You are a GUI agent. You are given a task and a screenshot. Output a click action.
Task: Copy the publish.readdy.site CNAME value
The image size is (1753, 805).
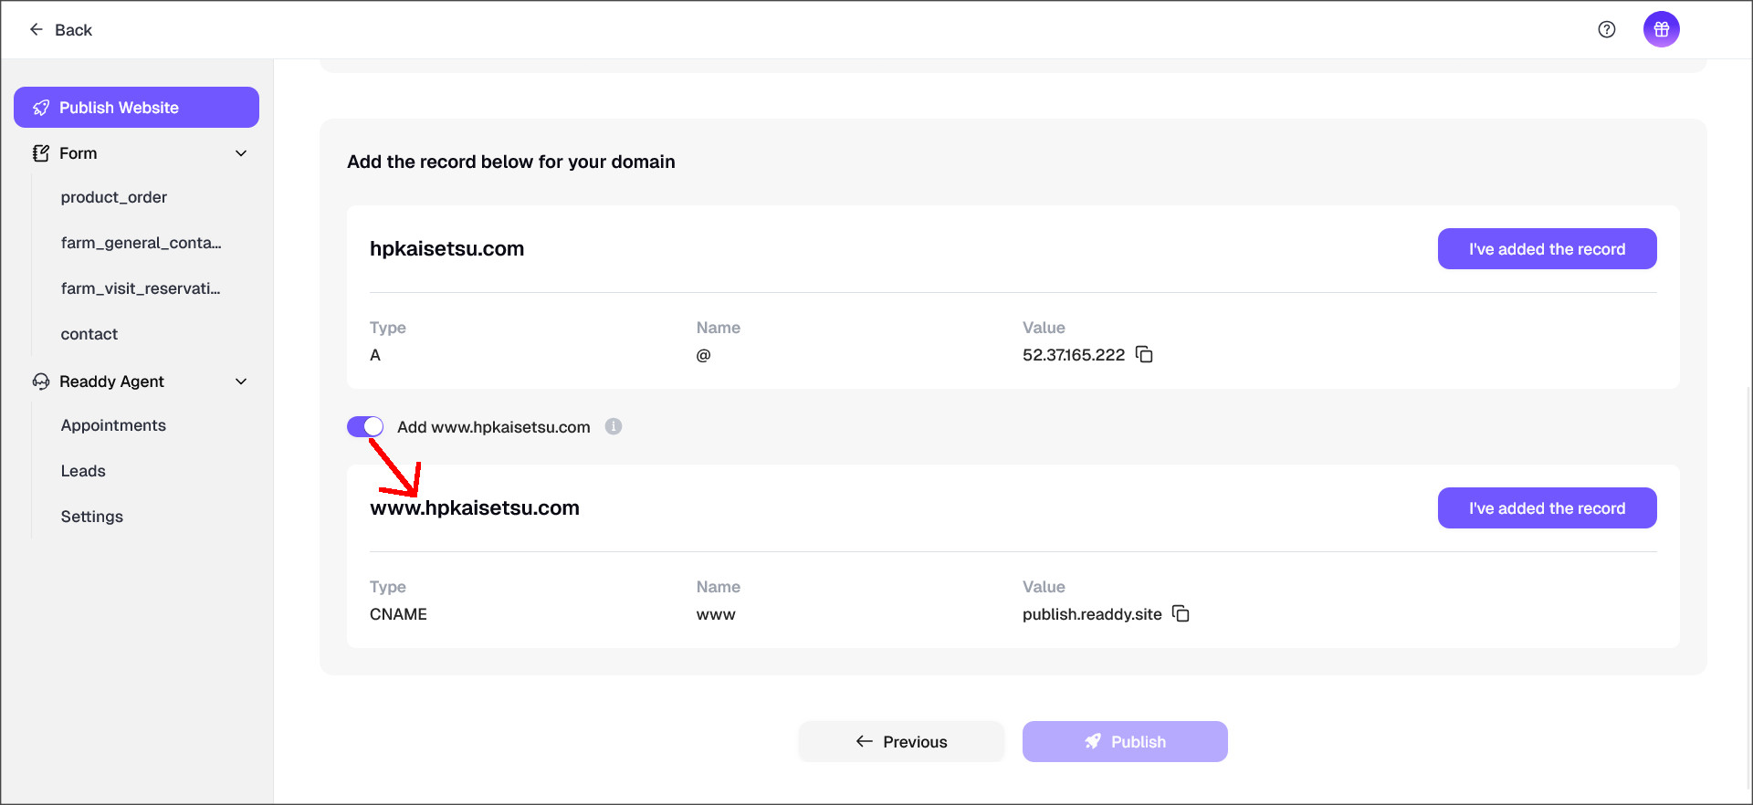tap(1181, 613)
